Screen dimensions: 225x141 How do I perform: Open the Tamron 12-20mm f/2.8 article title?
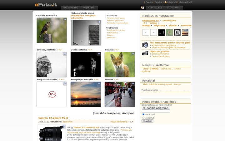53,118
